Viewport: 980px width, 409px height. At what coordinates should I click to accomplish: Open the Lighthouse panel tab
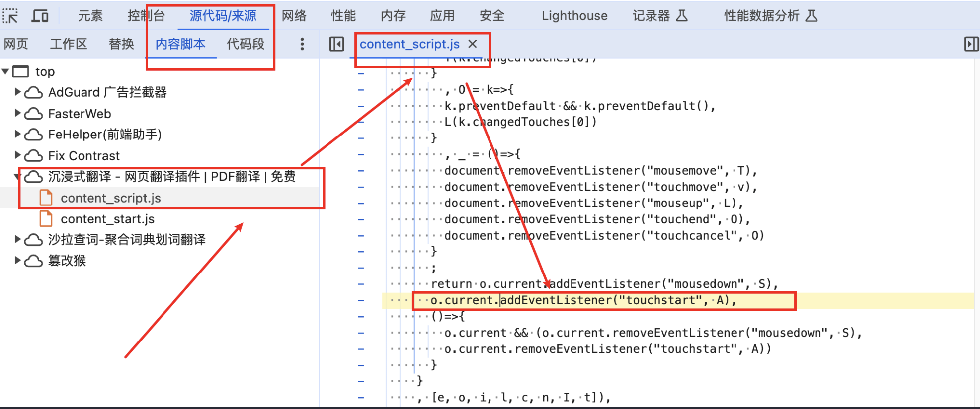coord(574,16)
